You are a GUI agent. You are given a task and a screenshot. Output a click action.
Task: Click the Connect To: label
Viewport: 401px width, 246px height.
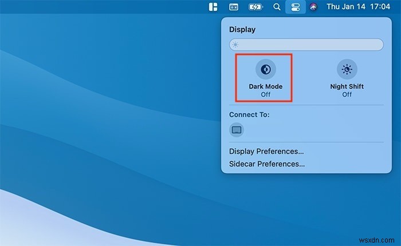pos(249,114)
